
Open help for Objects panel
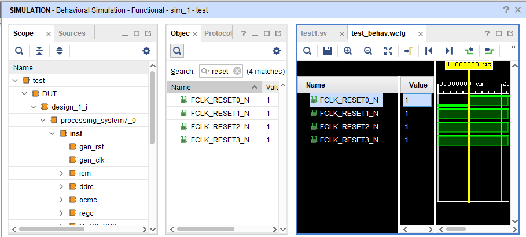[244, 33]
